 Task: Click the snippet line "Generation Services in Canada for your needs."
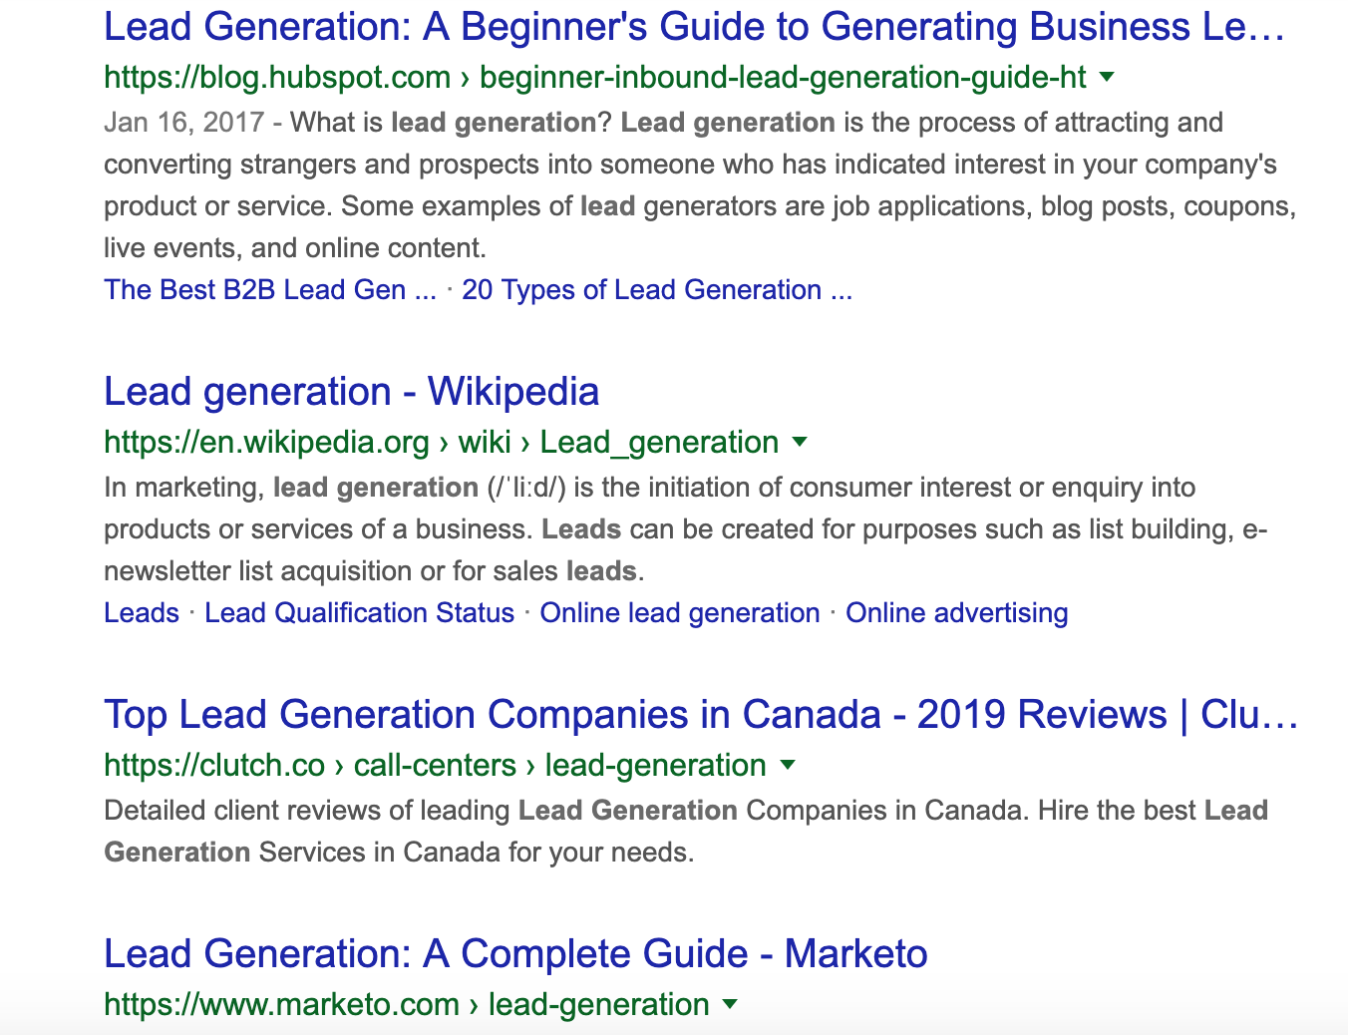coord(399,853)
